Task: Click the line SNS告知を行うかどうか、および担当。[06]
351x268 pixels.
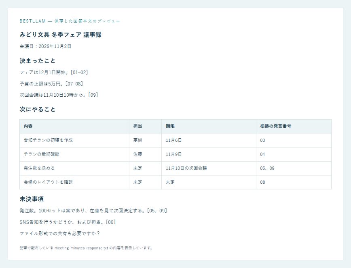Action: (x=68, y=222)
